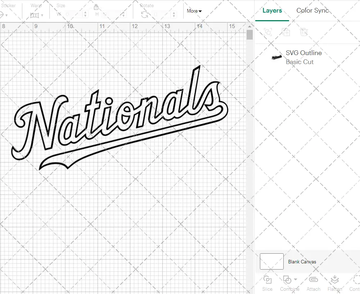Click the Group icon above the layer list

[x=268, y=32]
